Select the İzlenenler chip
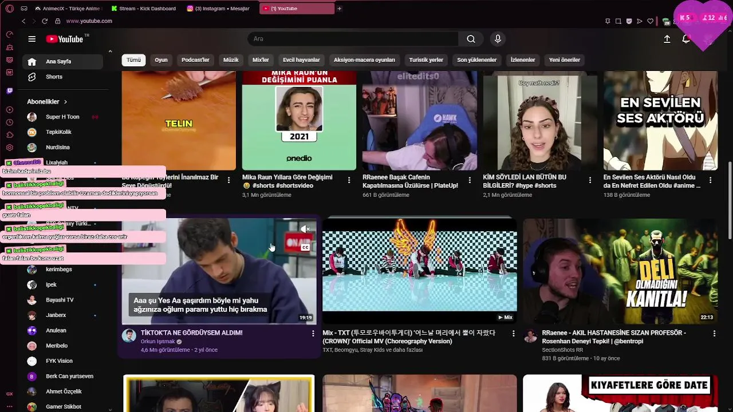733x412 pixels. click(x=523, y=60)
